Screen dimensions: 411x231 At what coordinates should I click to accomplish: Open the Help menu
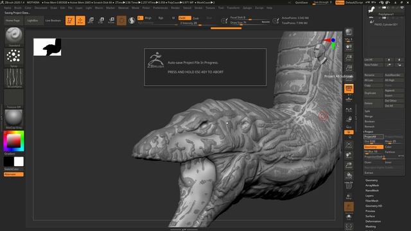pos(269,8)
